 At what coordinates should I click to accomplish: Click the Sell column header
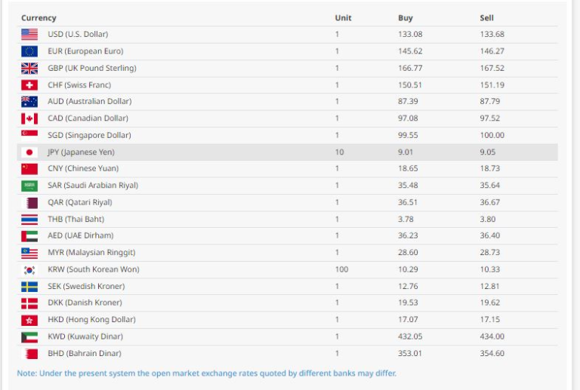pos(487,18)
